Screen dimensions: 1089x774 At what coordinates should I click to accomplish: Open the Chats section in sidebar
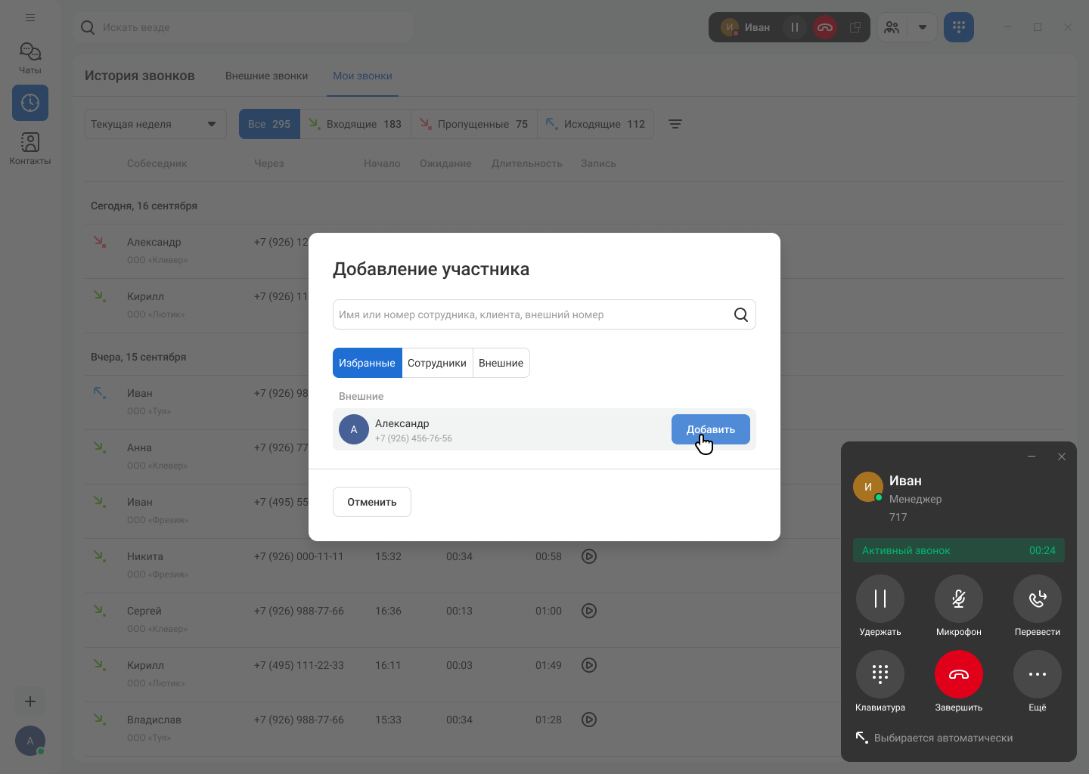[30, 57]
